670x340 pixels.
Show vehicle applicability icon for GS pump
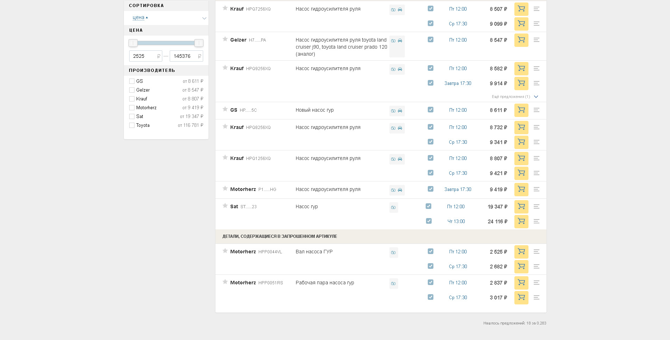[x=400, y=111]
